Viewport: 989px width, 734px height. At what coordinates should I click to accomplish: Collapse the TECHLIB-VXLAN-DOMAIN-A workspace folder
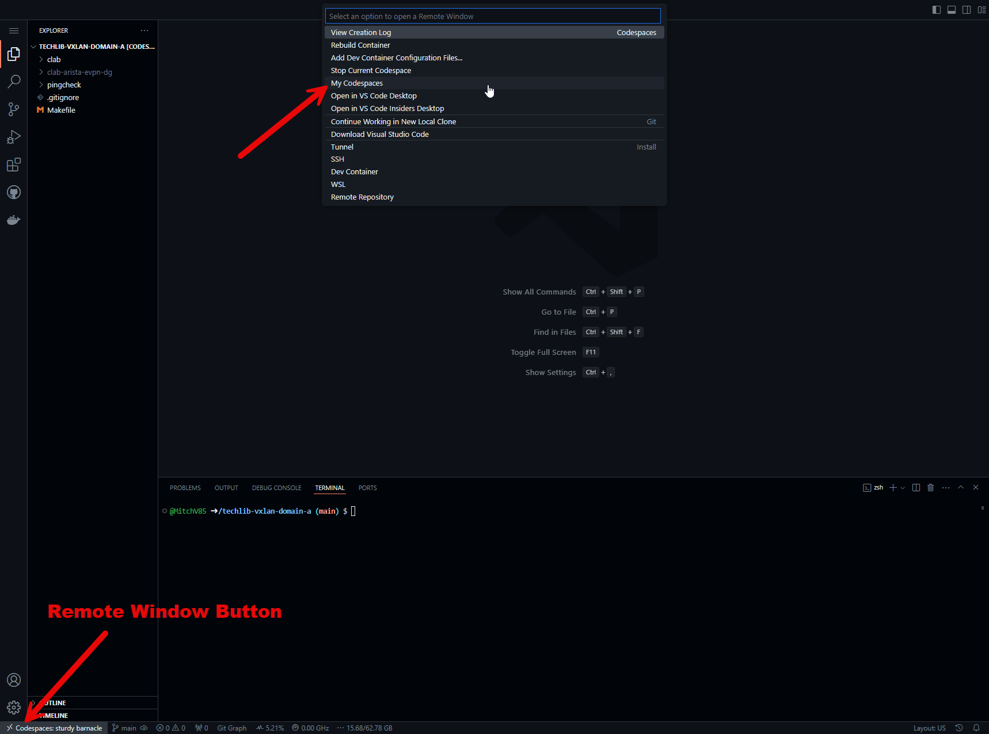click(x=93, y=47)
